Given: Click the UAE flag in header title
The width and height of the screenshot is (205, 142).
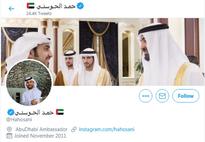Looking at the screenshot, I should coord(31,6).
